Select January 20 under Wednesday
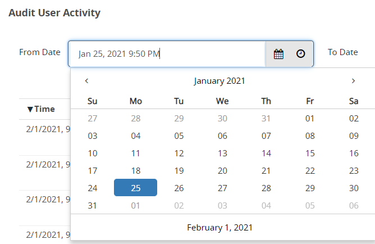 tap(222, 171)
